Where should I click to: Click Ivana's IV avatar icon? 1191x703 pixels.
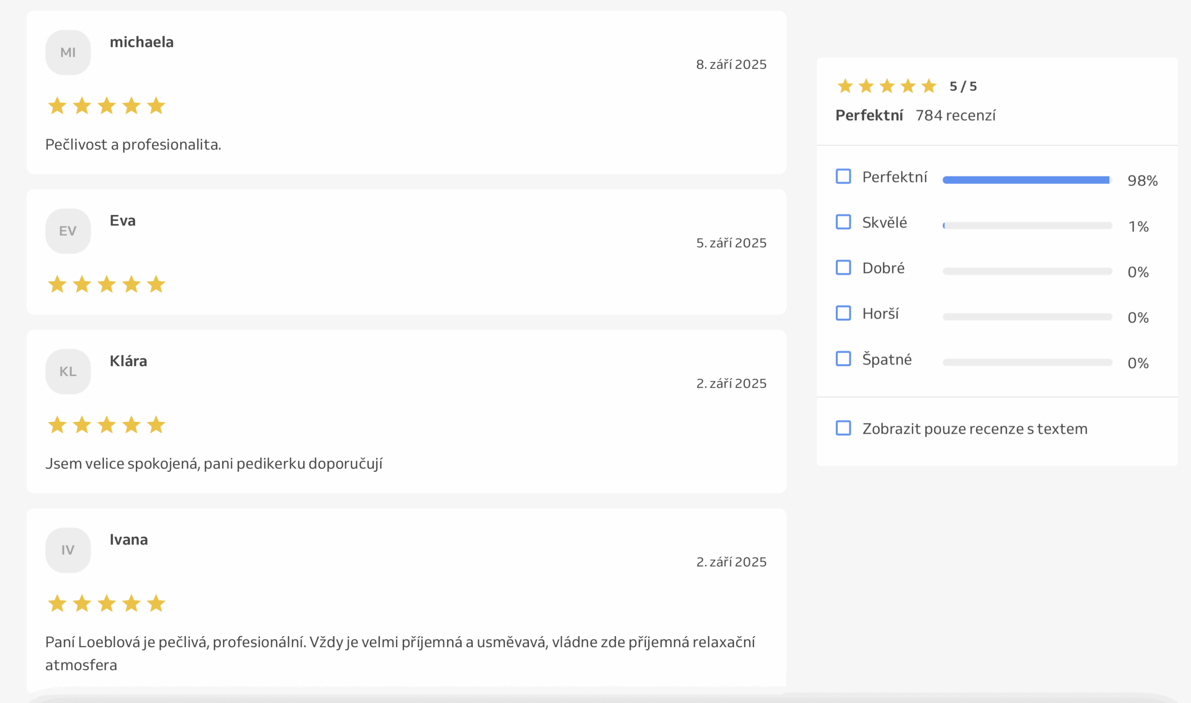pos(68,550)
